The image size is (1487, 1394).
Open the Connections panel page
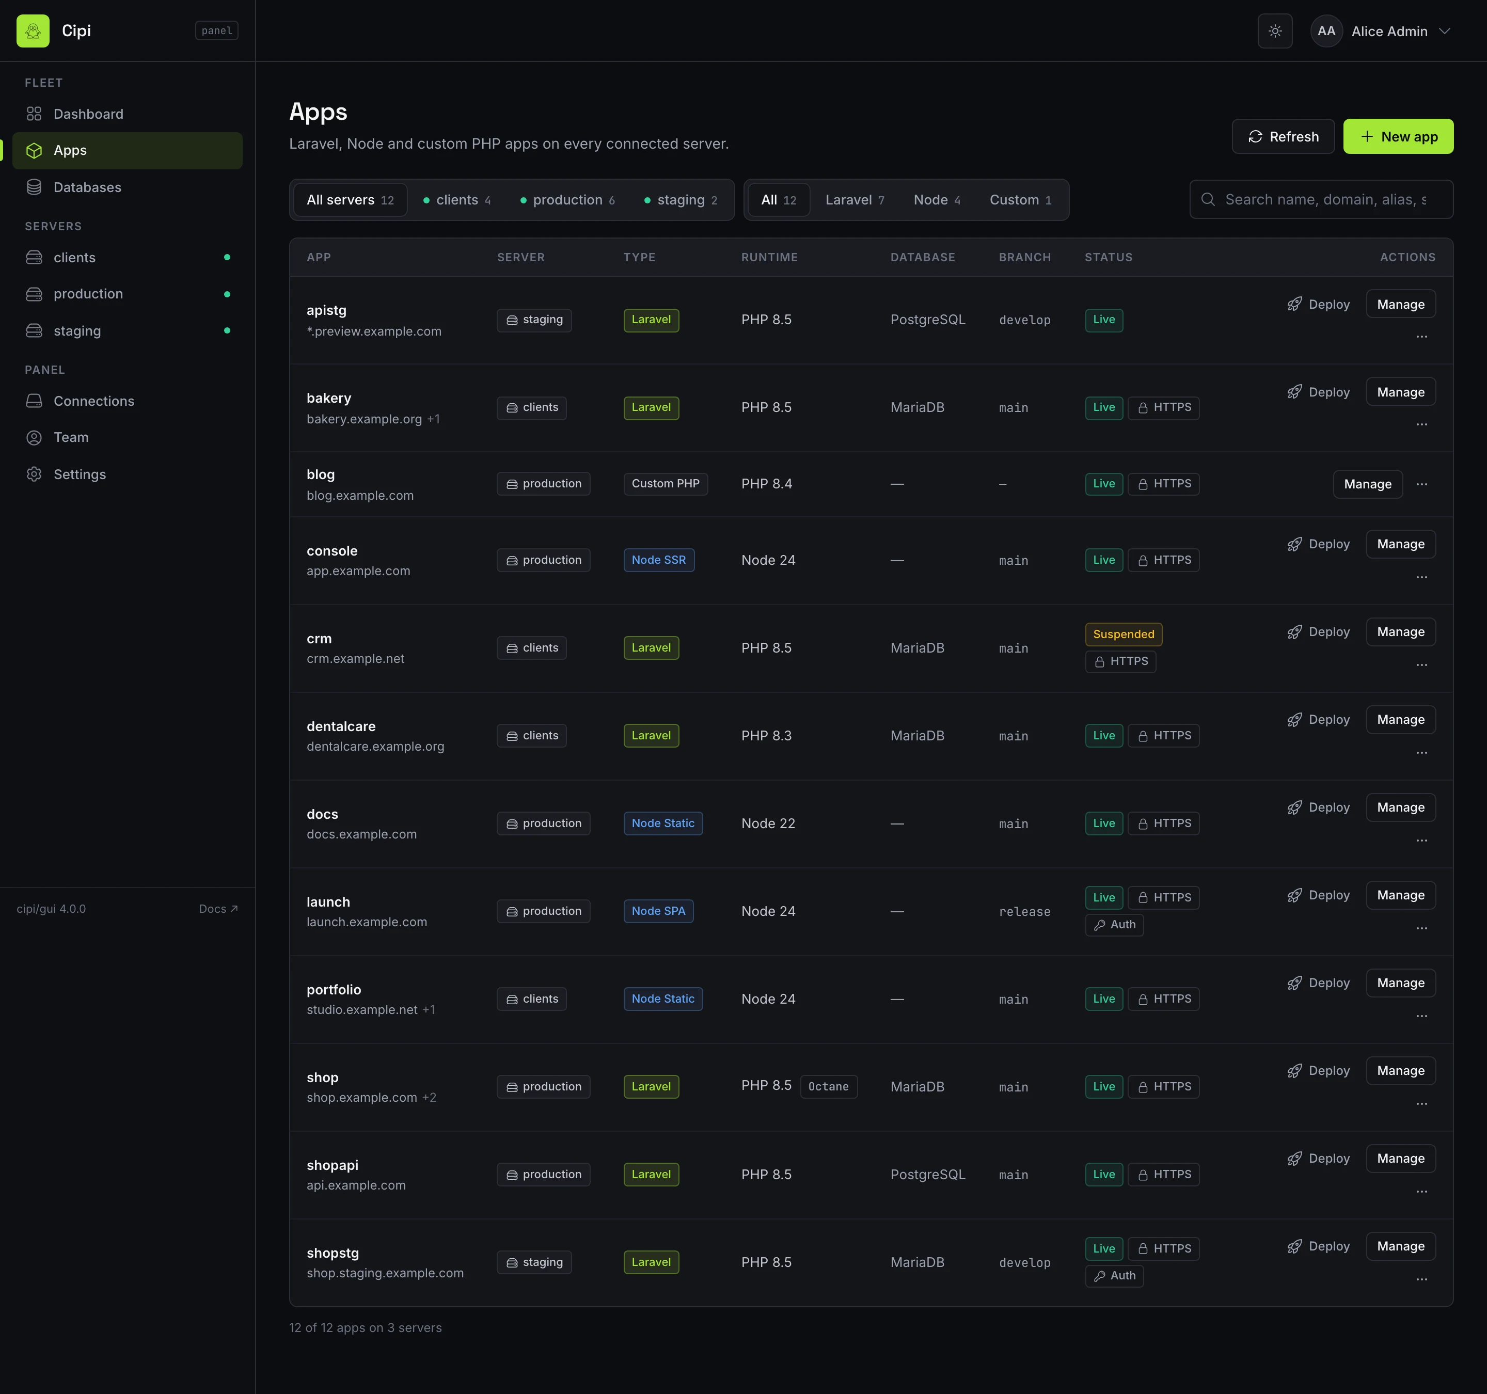coord(127,401)
